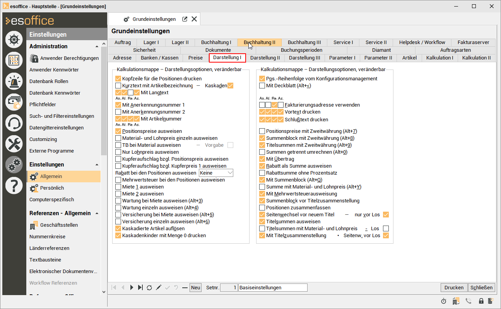
Task: Click the 'Drucken' button
Action: pyautogui.click(x=454, y=288)
